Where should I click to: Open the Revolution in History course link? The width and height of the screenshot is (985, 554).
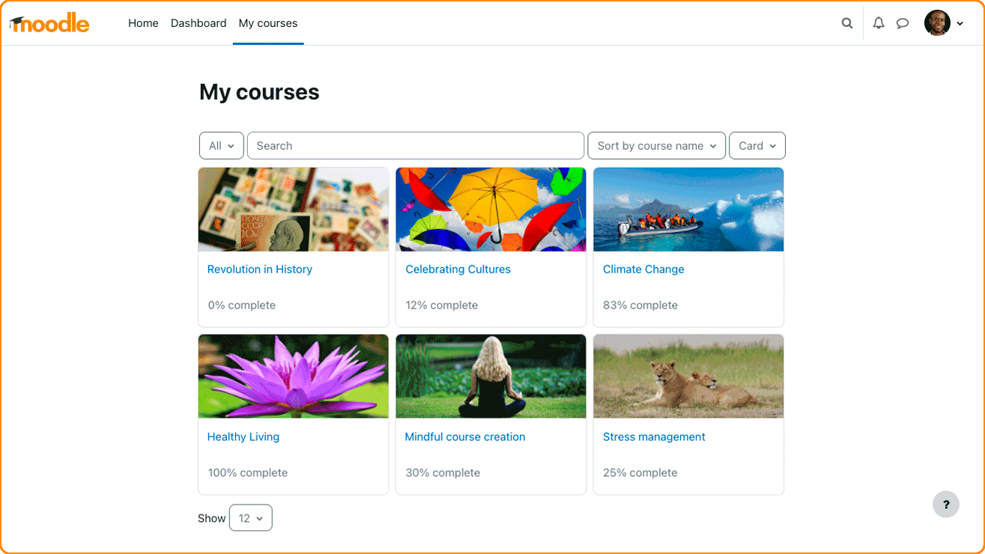tap(260, 270)
